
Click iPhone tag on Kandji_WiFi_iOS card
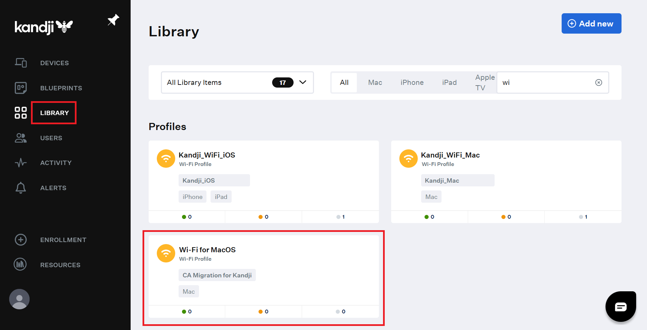click(x=193, y=197)
